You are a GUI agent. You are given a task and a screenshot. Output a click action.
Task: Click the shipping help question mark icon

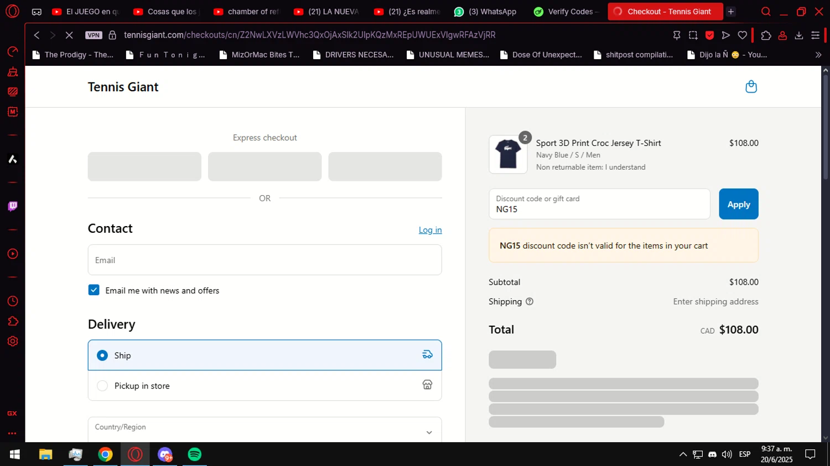pyautogui.click(x=530, y=301)
